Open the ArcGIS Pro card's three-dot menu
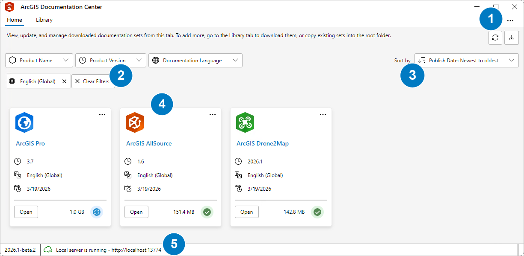Screen dimensions: 524x256 coord(102,114)
